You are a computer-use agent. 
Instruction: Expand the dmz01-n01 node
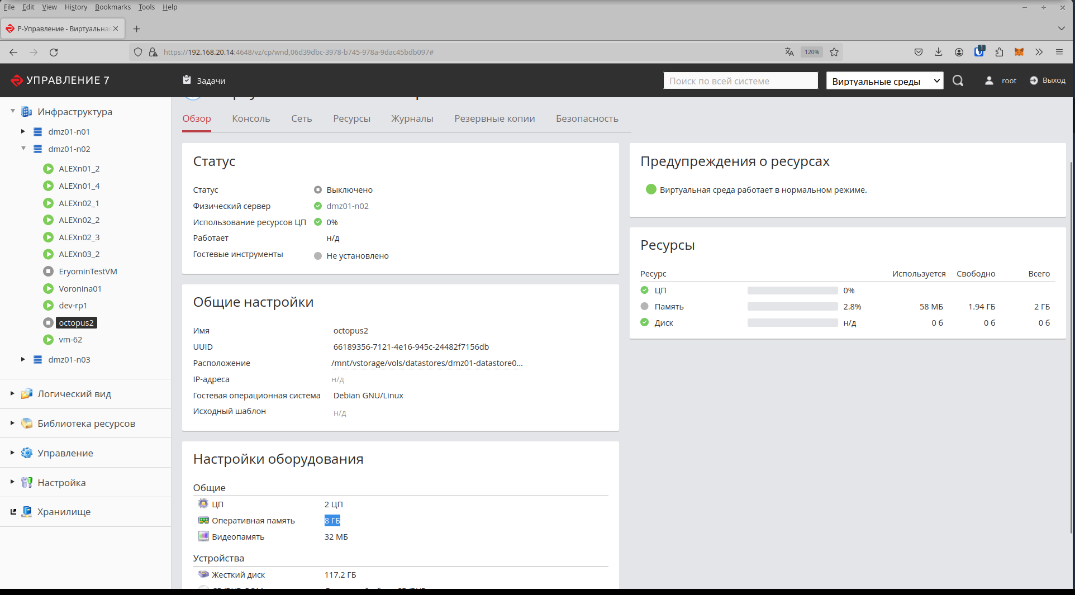coord(23,132)
